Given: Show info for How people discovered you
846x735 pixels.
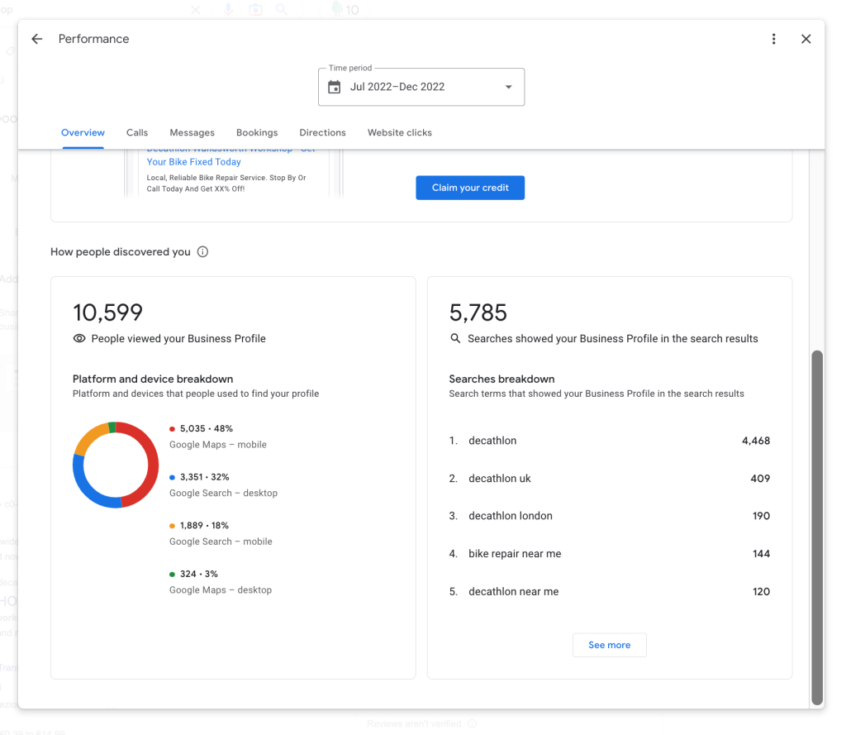Looking at the screenshot, I should [203, 251].
